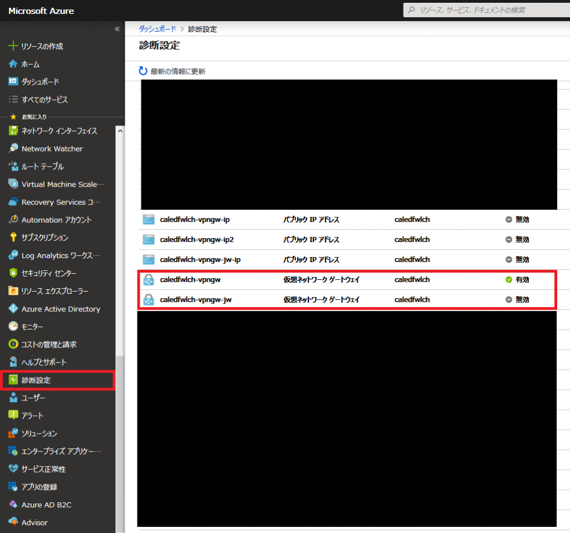
Task: Click the お気に入り favorites star icon
Action: [13, 117]
